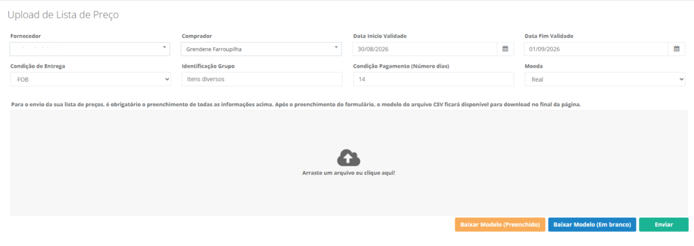The width and height of the screenshot is (694, 246).
Task: Focus the Identificação Grupo field with Itens diversos
Action: (262, 80)
